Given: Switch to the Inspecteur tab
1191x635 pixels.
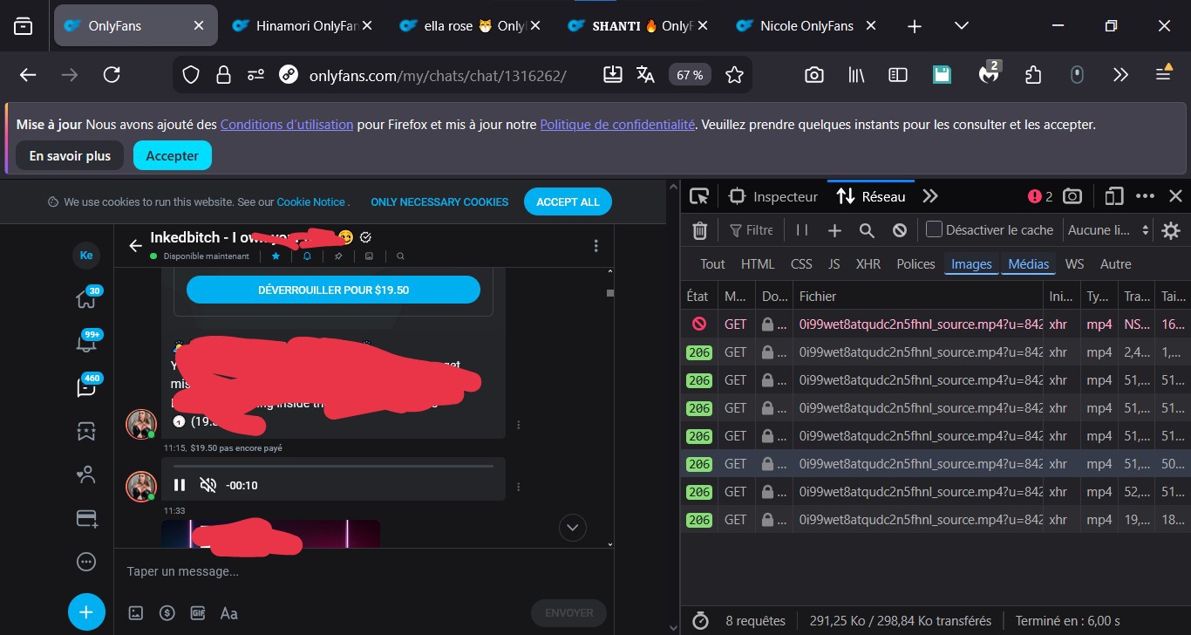Looking at the screenshot, I should pos(773,196).
